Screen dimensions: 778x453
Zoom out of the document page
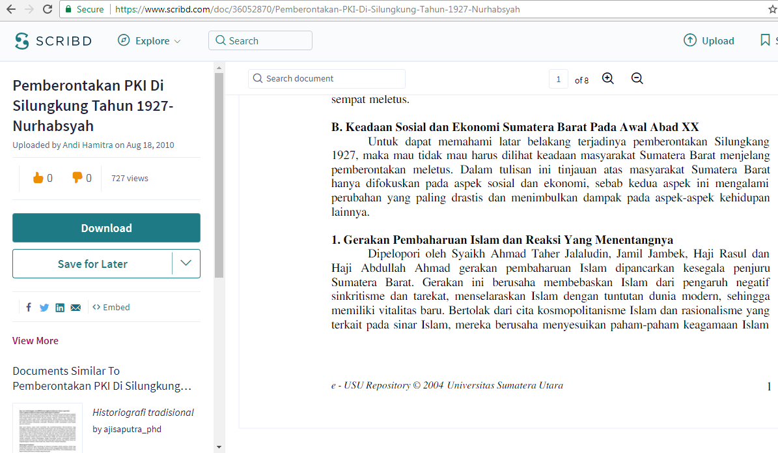[x=637, y=78]
